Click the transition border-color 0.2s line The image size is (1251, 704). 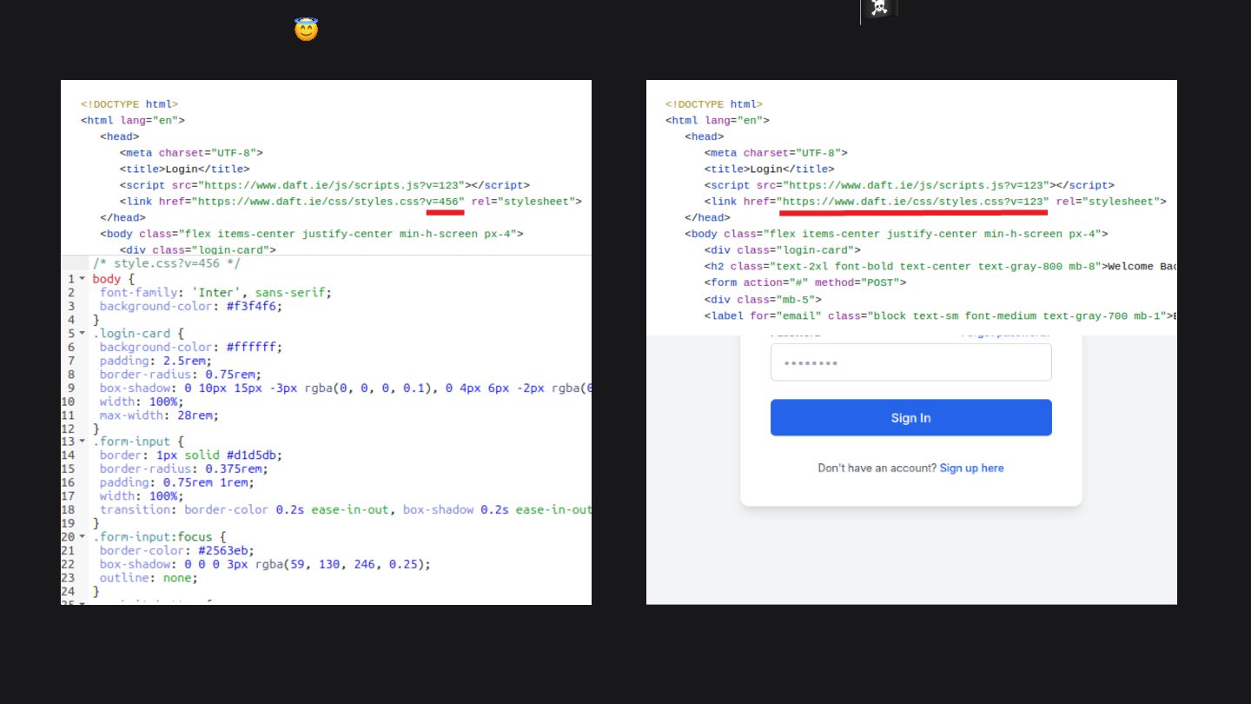345,509
